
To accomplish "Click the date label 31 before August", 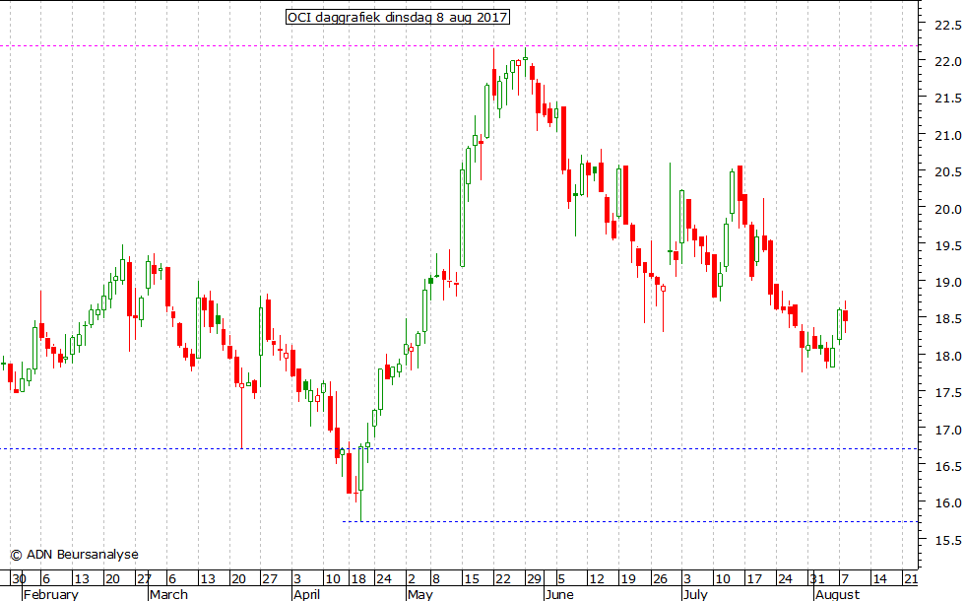I will (x=817, y=579).
